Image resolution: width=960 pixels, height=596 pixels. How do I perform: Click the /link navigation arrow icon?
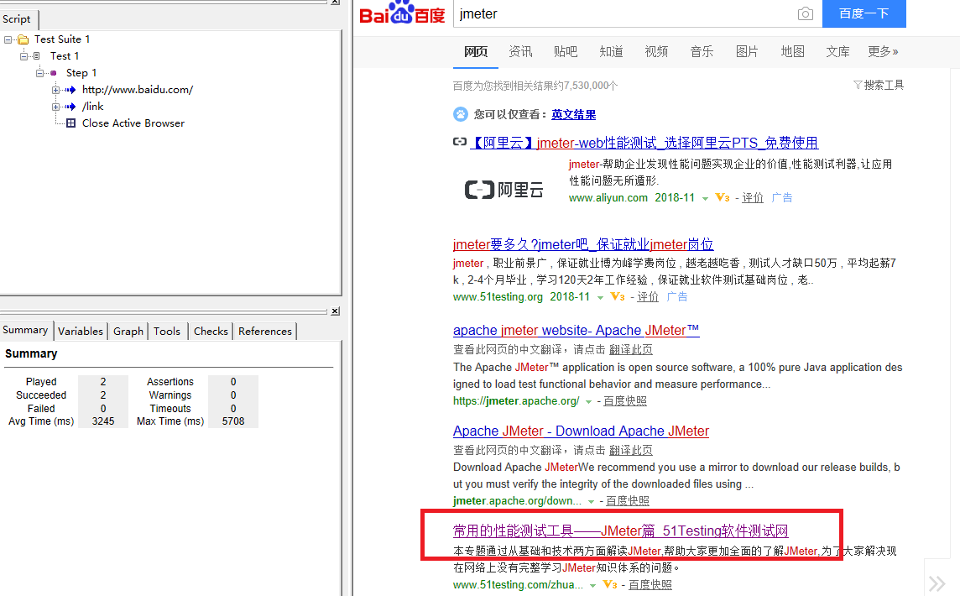tap(70, 107)
